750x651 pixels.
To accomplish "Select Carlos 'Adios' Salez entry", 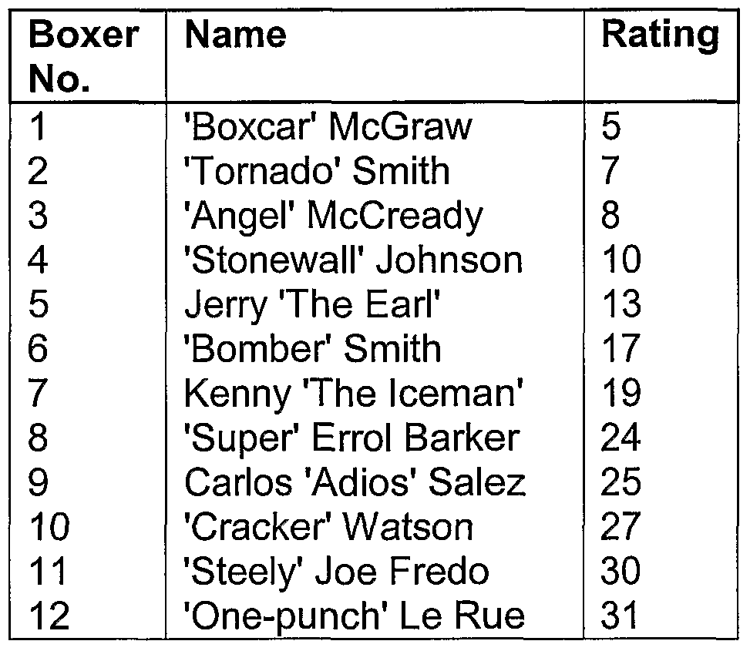I will click(355, 483).
